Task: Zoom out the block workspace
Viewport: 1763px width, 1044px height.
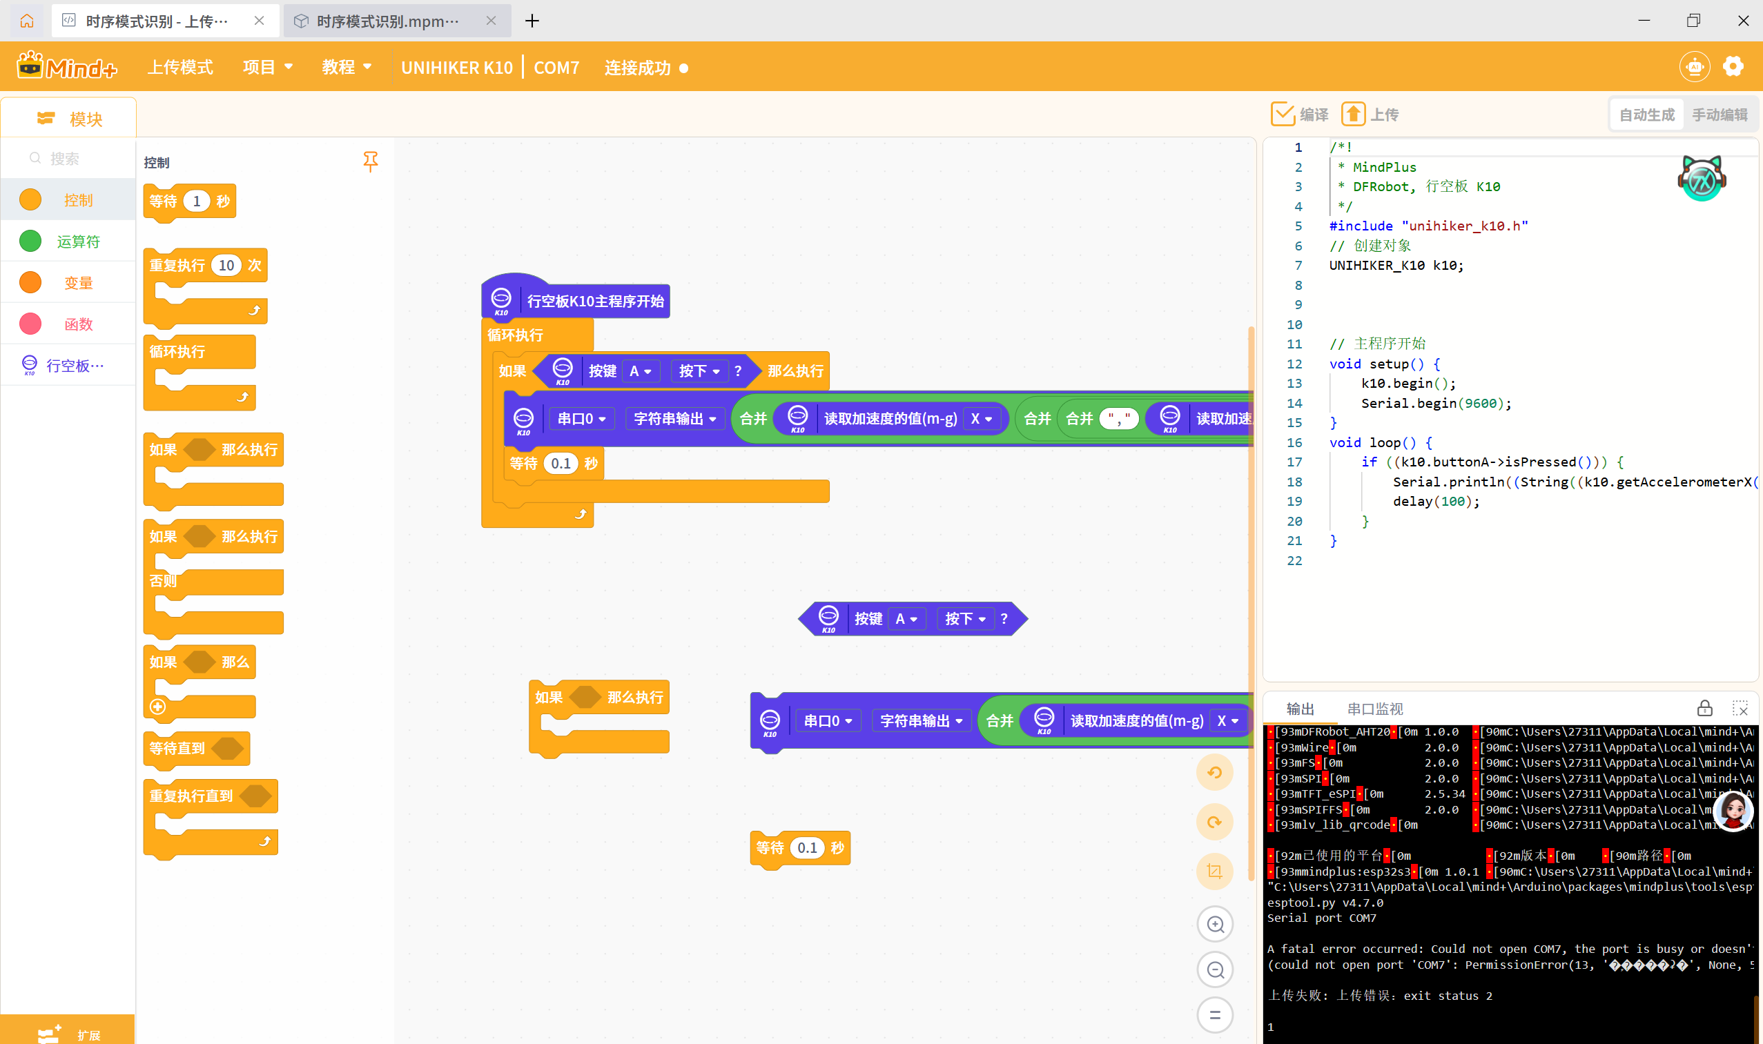Action: tap(1215, 970)
